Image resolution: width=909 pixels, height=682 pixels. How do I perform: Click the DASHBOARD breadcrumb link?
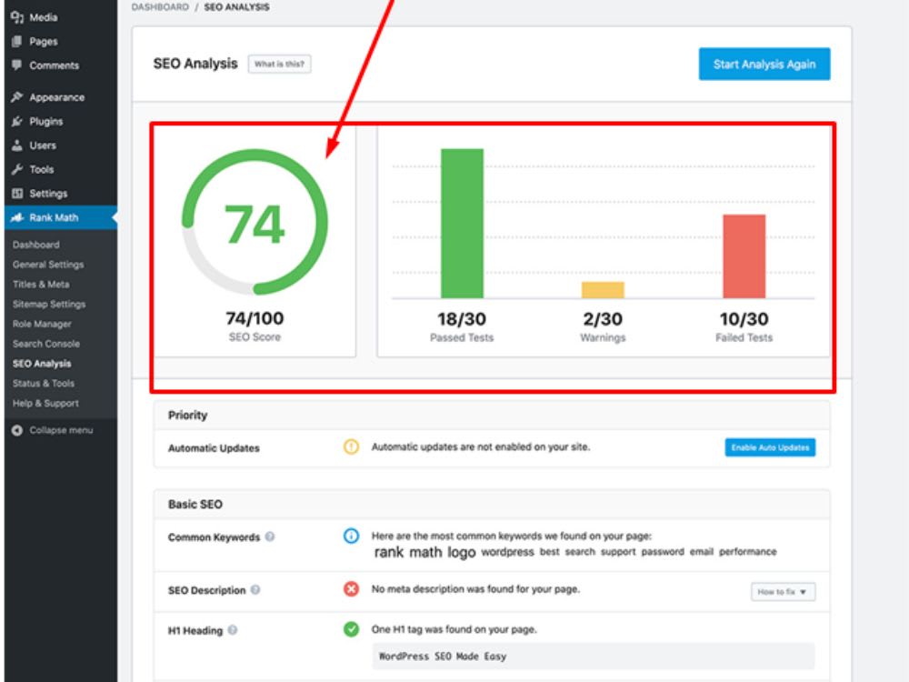pos(160,7)
